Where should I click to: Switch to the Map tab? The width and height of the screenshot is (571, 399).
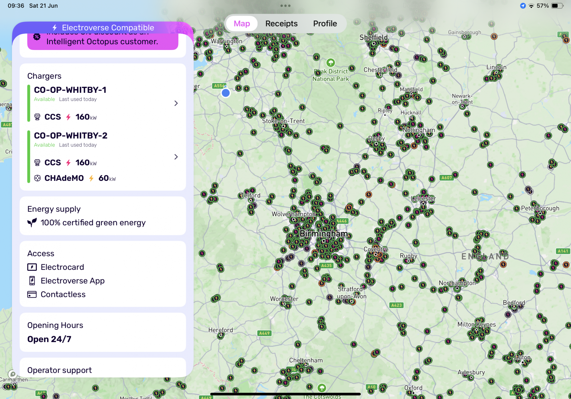(x=242, y=23)
